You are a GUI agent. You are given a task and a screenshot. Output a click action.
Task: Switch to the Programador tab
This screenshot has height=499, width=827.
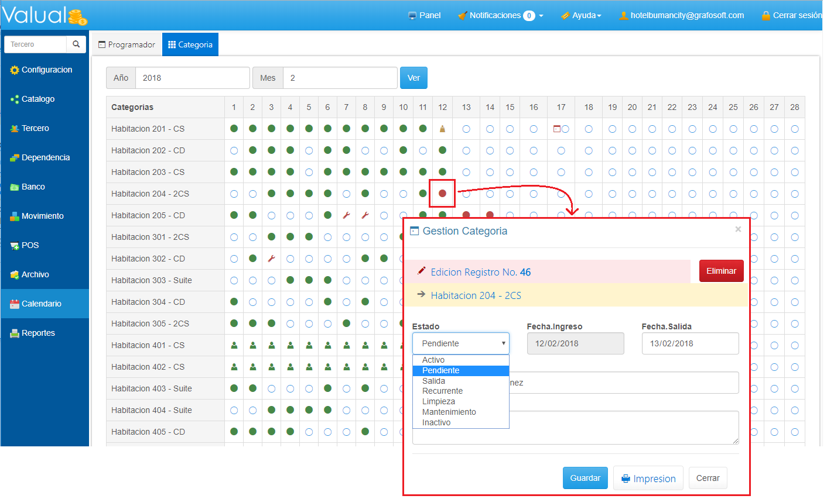pyautogui.click(x=127, y=44)
